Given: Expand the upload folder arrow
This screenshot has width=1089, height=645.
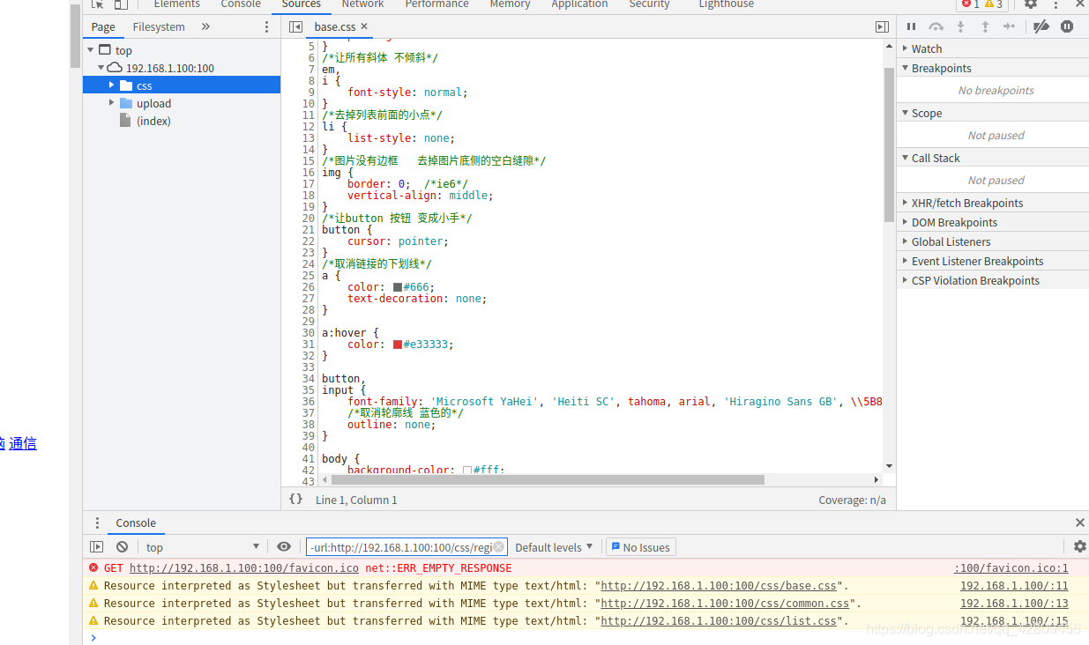Looking at the screenshot, I should (x=112, y=103).
